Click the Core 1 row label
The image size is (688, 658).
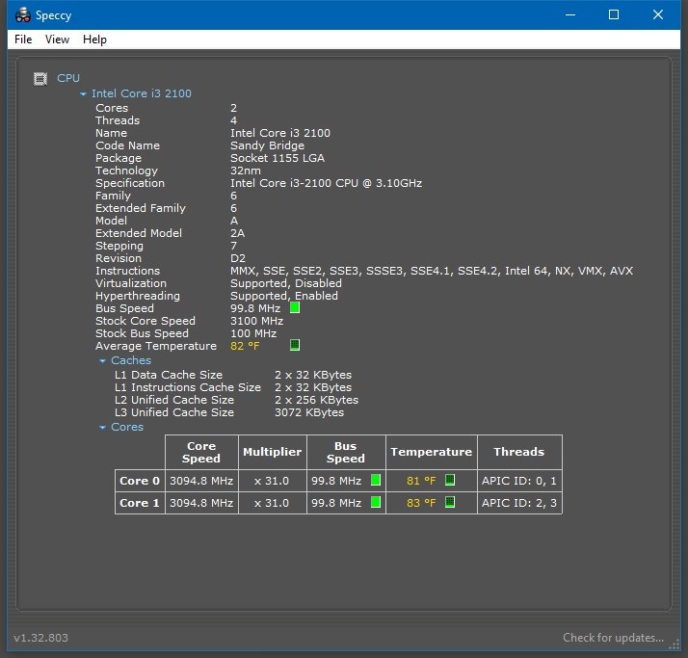140,503
